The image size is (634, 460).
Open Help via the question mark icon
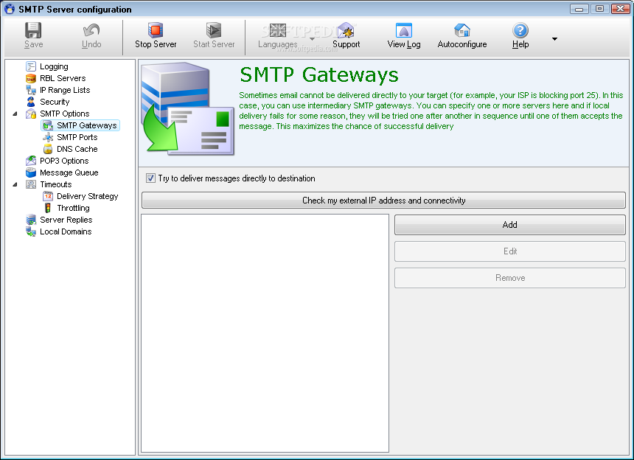[x=520, y=30]
